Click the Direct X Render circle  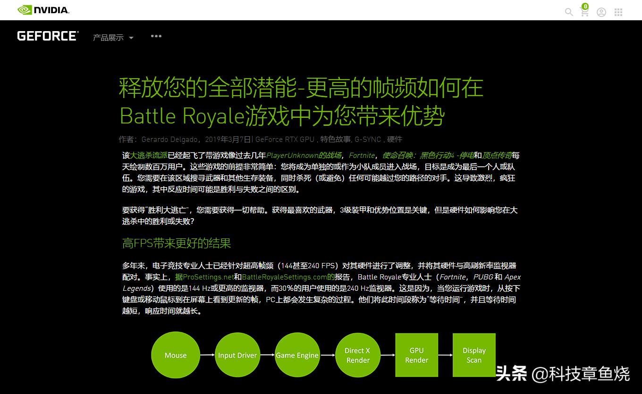click(x=358, y=355)
